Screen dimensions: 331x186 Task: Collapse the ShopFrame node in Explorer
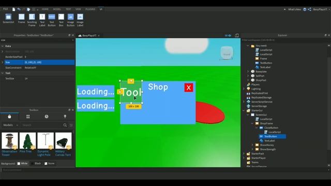tap(252, 123)
